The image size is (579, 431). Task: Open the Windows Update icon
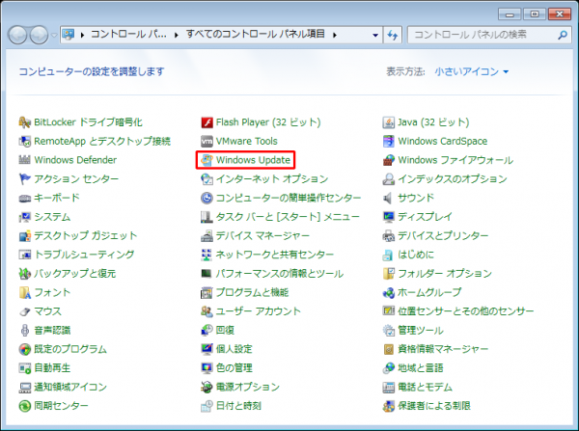click(x=207, y=160)
